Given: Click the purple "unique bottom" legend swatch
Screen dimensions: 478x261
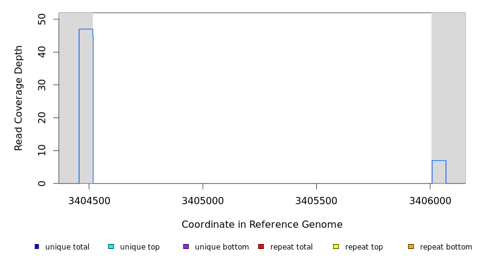Looking at the screenshot, I should point(186,246).
